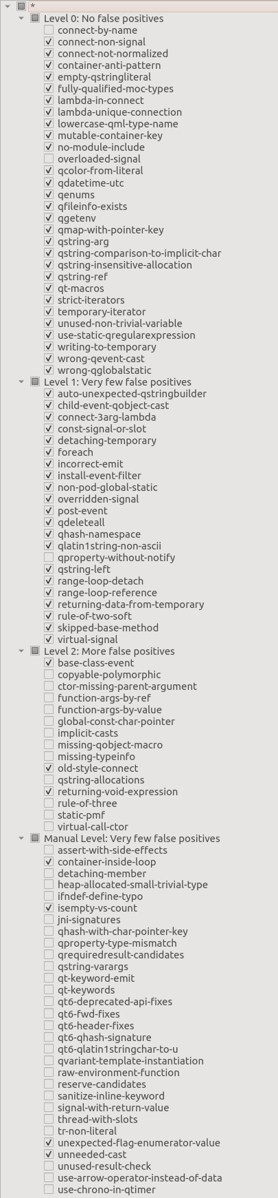Viewport: 278px width, 1198px height.
Task: Enable overloaded-signal checkbox
Action: 49,159
